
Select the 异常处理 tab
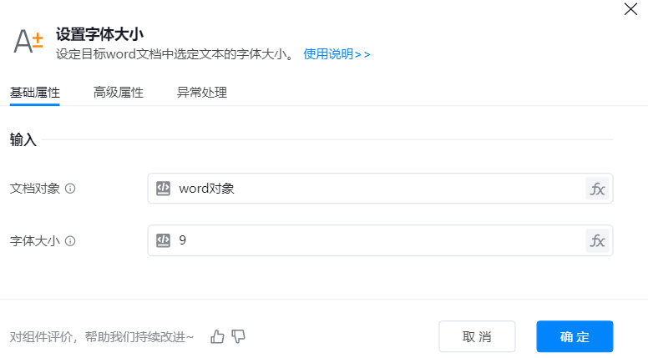click(x=201, y=93)
